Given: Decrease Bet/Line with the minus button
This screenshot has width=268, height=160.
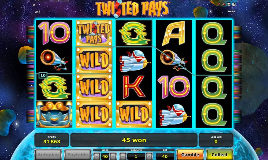Looking at the screenshot, I should click(123, 156).
